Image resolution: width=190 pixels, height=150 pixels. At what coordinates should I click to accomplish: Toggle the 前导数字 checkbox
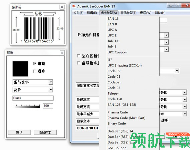click(78, 63)
